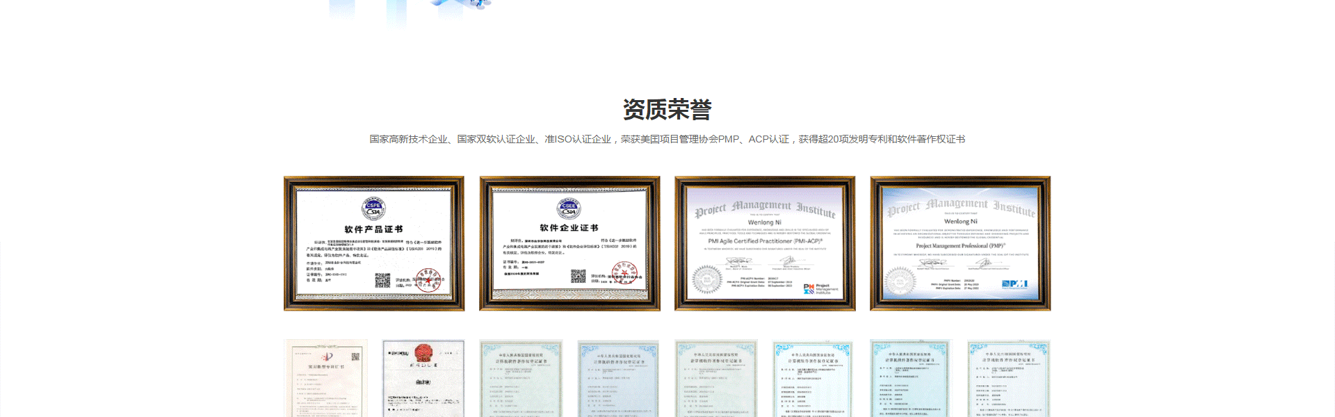Viewport: 1335px width, 417px height.
Task: Click the CSEE CSIA logo on 软件企业证书
Action: click(x=569, y=208)
